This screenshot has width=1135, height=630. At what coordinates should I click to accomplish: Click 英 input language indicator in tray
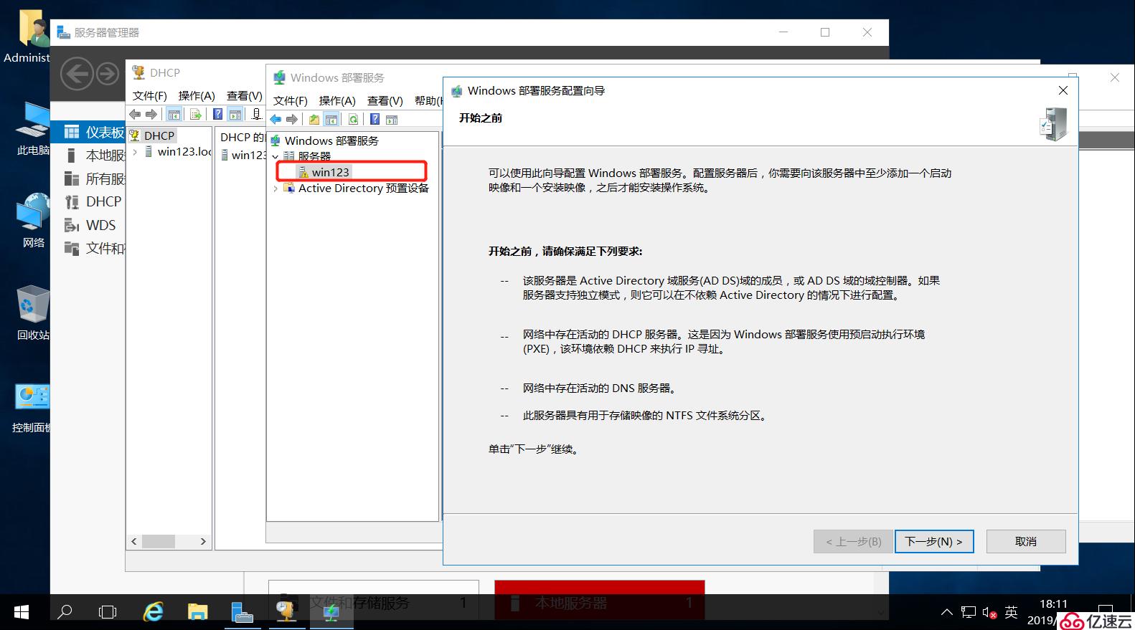pos(1012,612)
